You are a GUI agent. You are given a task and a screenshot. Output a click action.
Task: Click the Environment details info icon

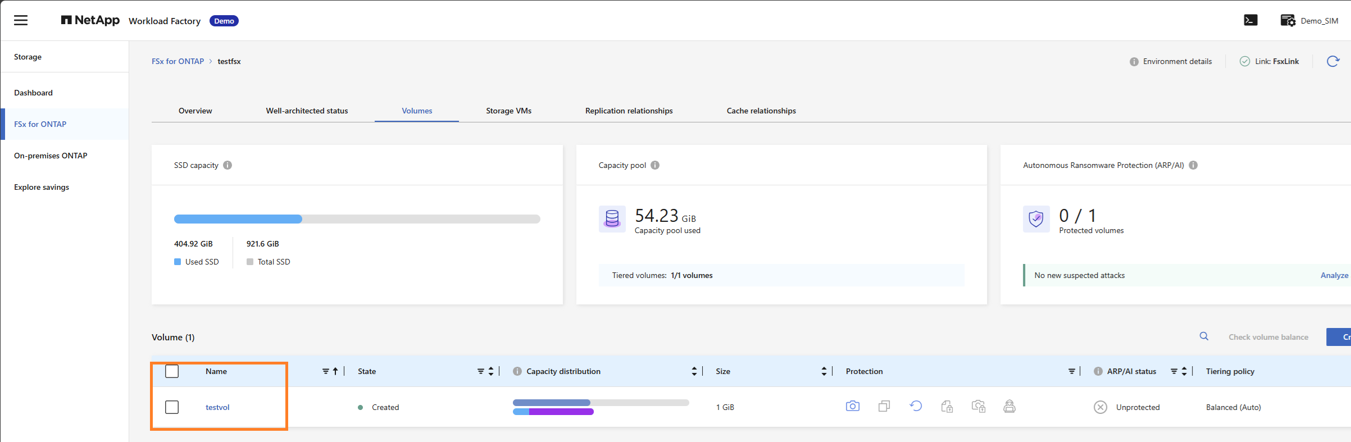click(1134, 61)
